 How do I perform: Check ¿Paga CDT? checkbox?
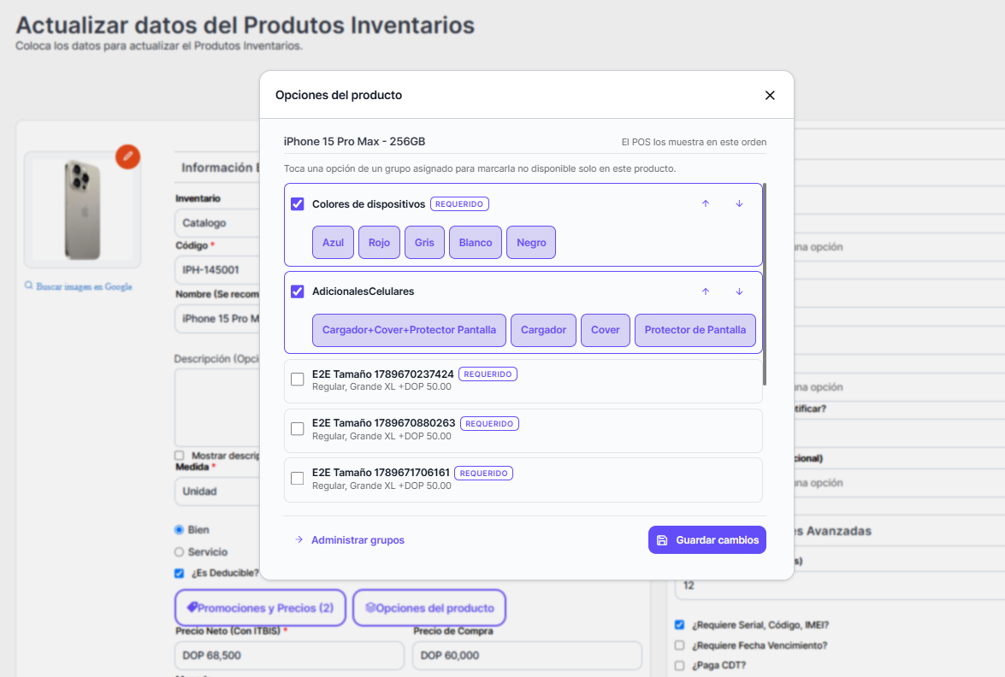[x=679, y=666]
